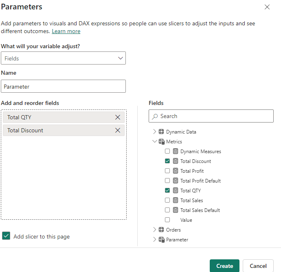The image size is (281, 272).
Task: Check the Total Sales Default checkbox
Action: coord(167,210)
